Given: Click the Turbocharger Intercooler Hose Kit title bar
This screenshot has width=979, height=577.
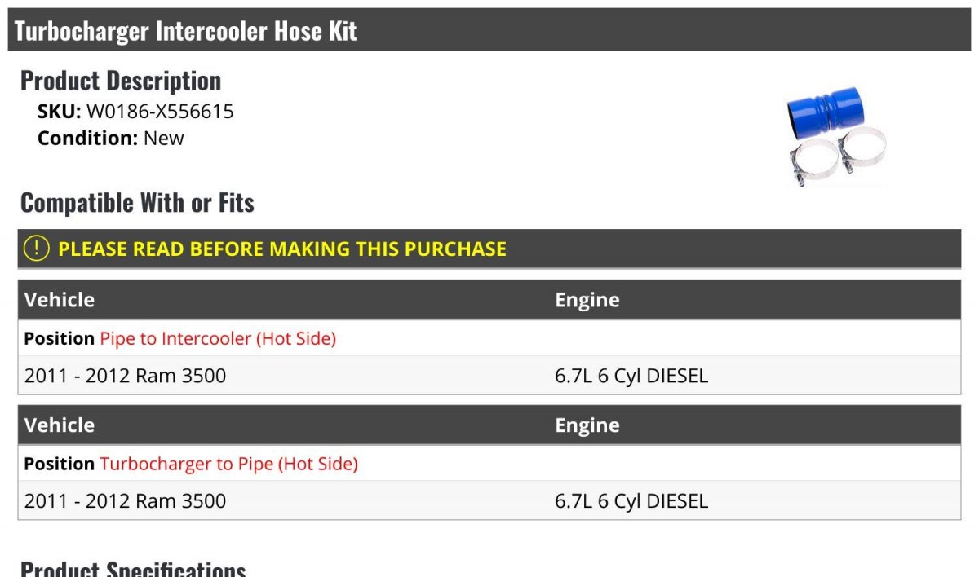Looking at the screenshot, I should (x=489, y=30).
